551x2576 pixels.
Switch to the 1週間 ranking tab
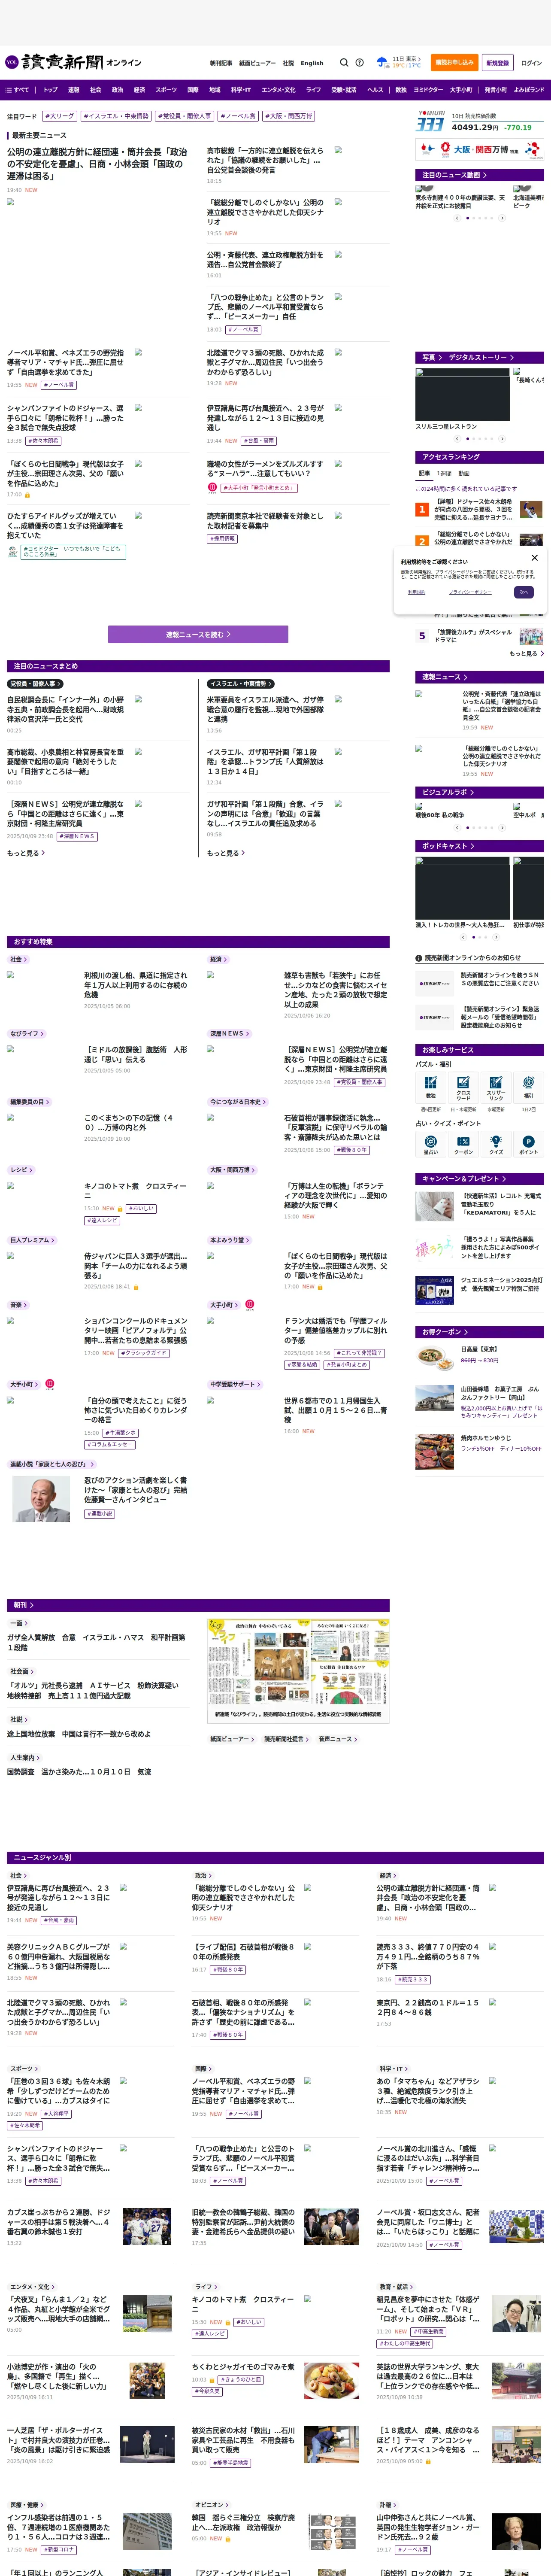(444, 473)
